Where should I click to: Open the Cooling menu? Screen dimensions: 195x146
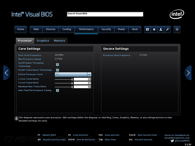[67, 29]
